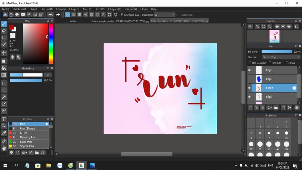Open the Cloud menu

pyautogui.click(x=144, y=9)
